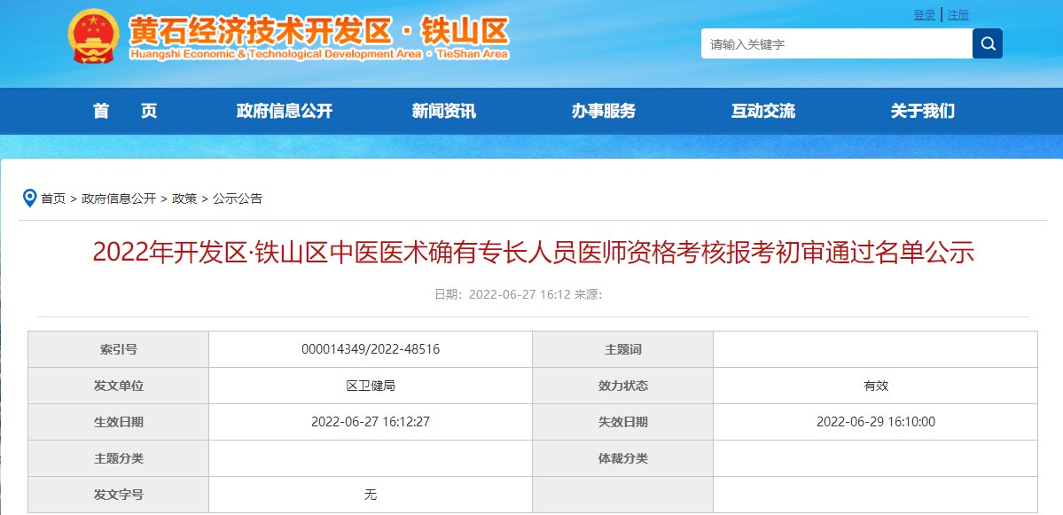Click the national emblem logo
This screenshot has width=1063, height=515.
point(92,36)
